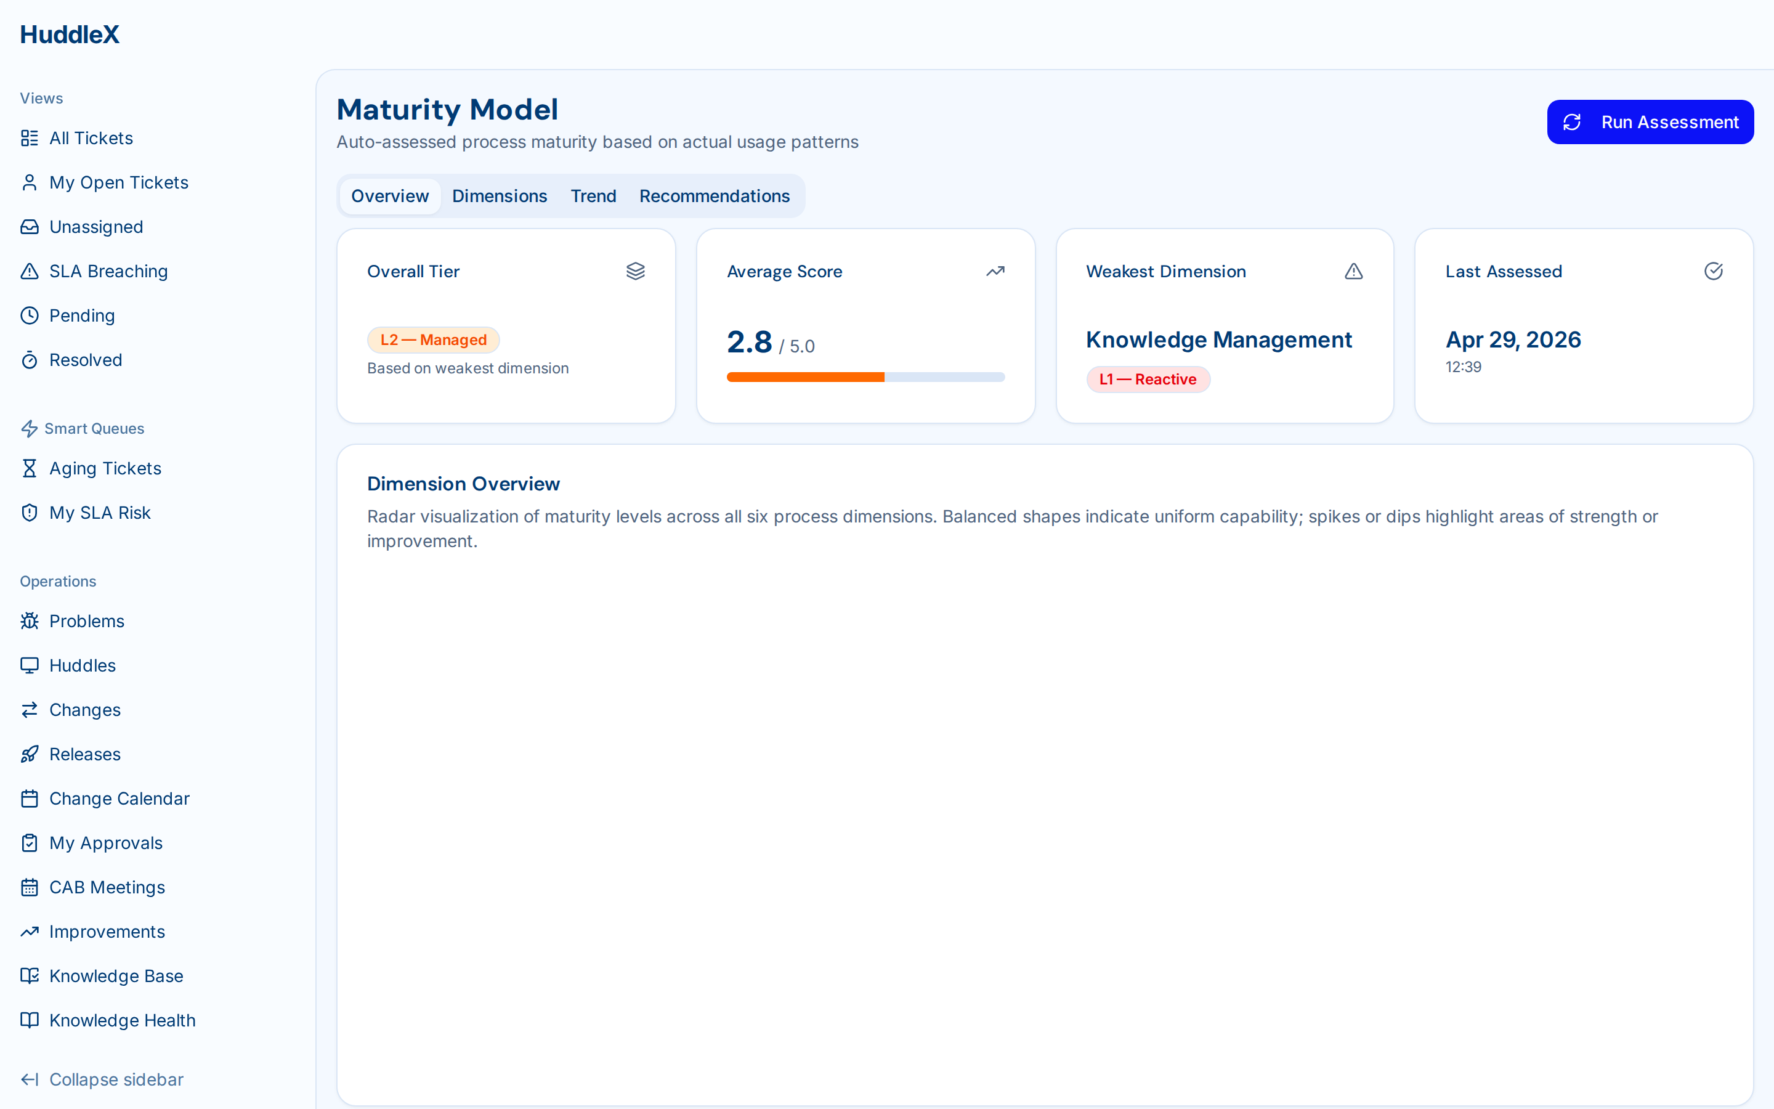Click the HuddleX logo
The height and width of the screenshot is (1109, 1774).
click(x=70, y=35)
